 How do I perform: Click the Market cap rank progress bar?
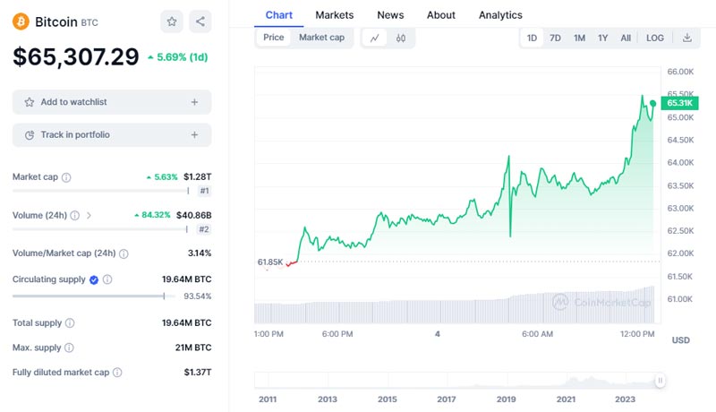coord(101,191)
